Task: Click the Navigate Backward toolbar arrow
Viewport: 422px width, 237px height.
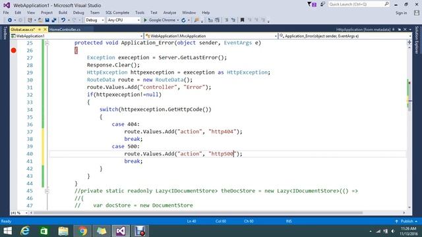Action: click(x=10, y=20)
